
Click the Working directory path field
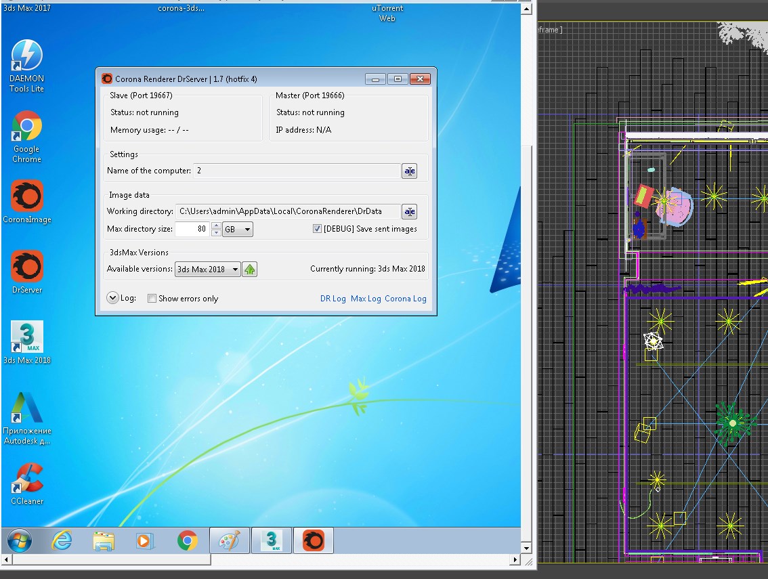pyautogui.click(x=288, y=211)
